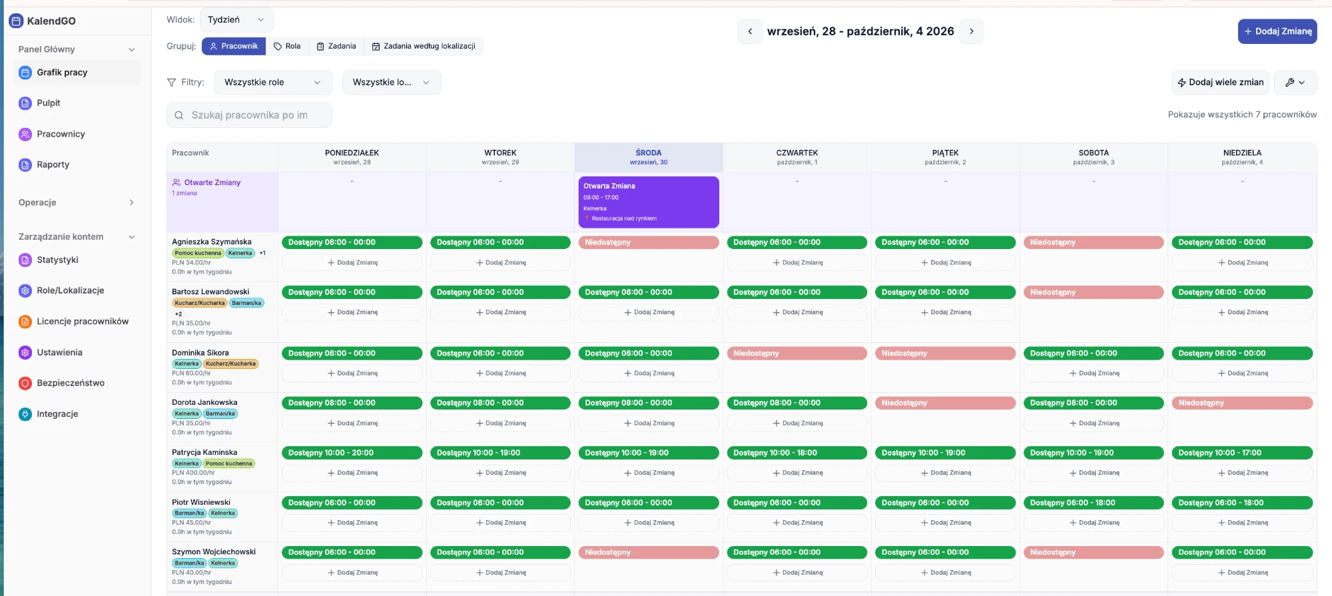The width and height of the screenshot is (1332, 596).
Task: Click Agnieszka's Wednesday Niedostępny bar
Action: (649, 242)
